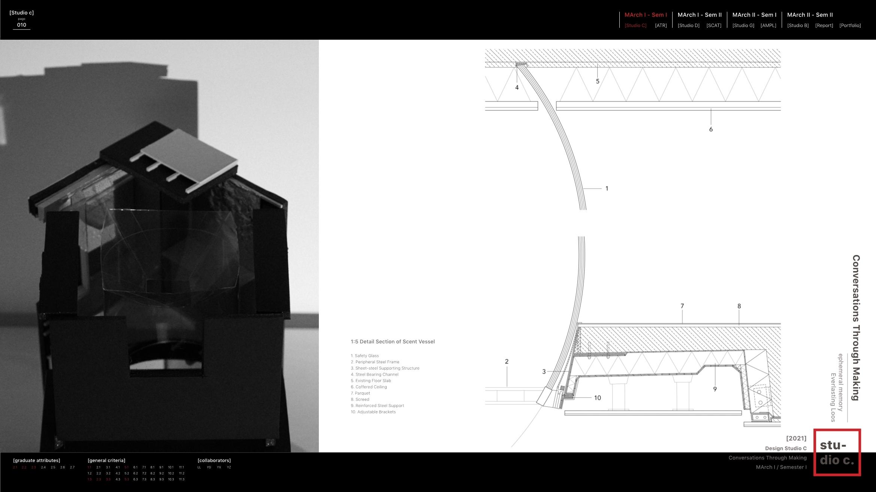The height and width of the screenshot is (492, 876).
Task: Open the [SCAT] page
Action: pos(713,25)
